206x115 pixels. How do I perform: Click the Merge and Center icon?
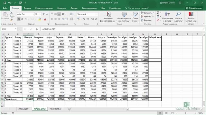71,19
